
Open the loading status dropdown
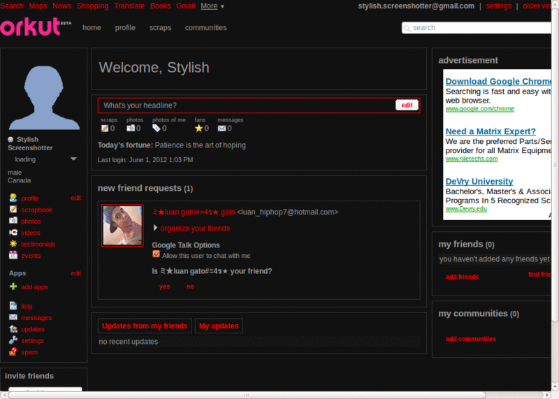coord(73,159)
